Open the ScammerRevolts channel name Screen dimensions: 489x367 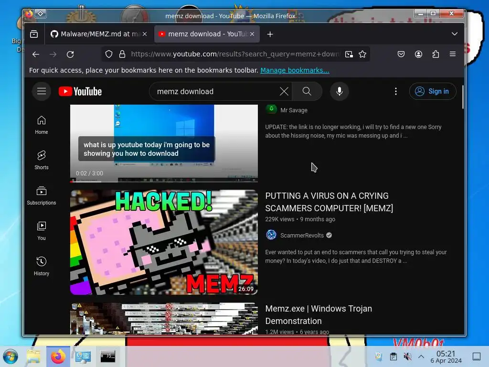tap(302, 235)
